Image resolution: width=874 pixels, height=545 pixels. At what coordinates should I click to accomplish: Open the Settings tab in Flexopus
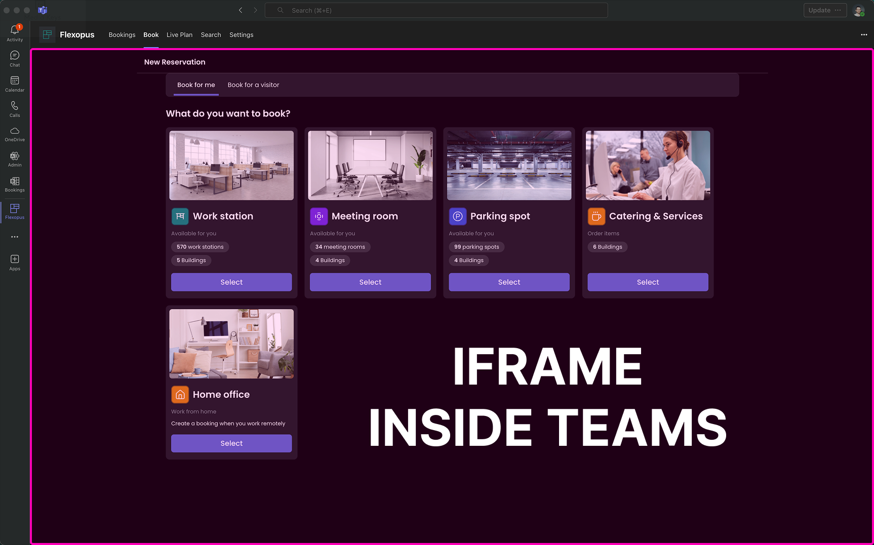241,35
